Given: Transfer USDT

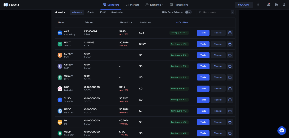Looking at the screenshot, I should [x=218, y=44].
